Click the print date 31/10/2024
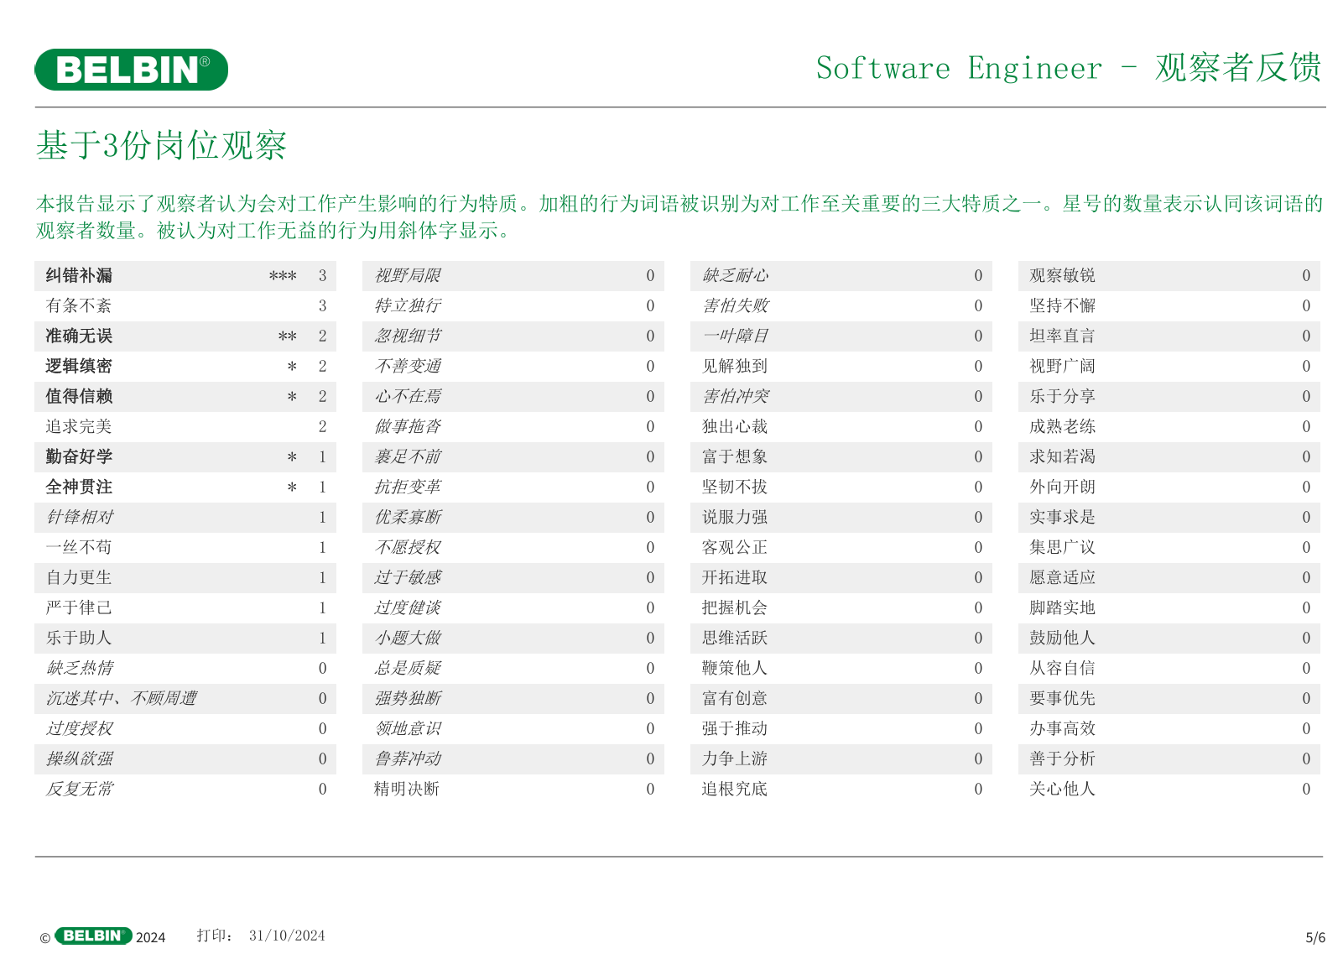This screenshot has width=1343, height=954. [x=287, y=936]
